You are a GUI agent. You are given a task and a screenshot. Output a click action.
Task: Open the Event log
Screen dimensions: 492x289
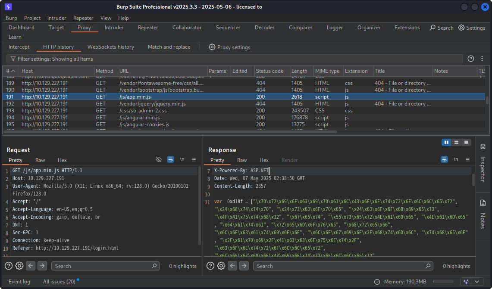(19, 282)
